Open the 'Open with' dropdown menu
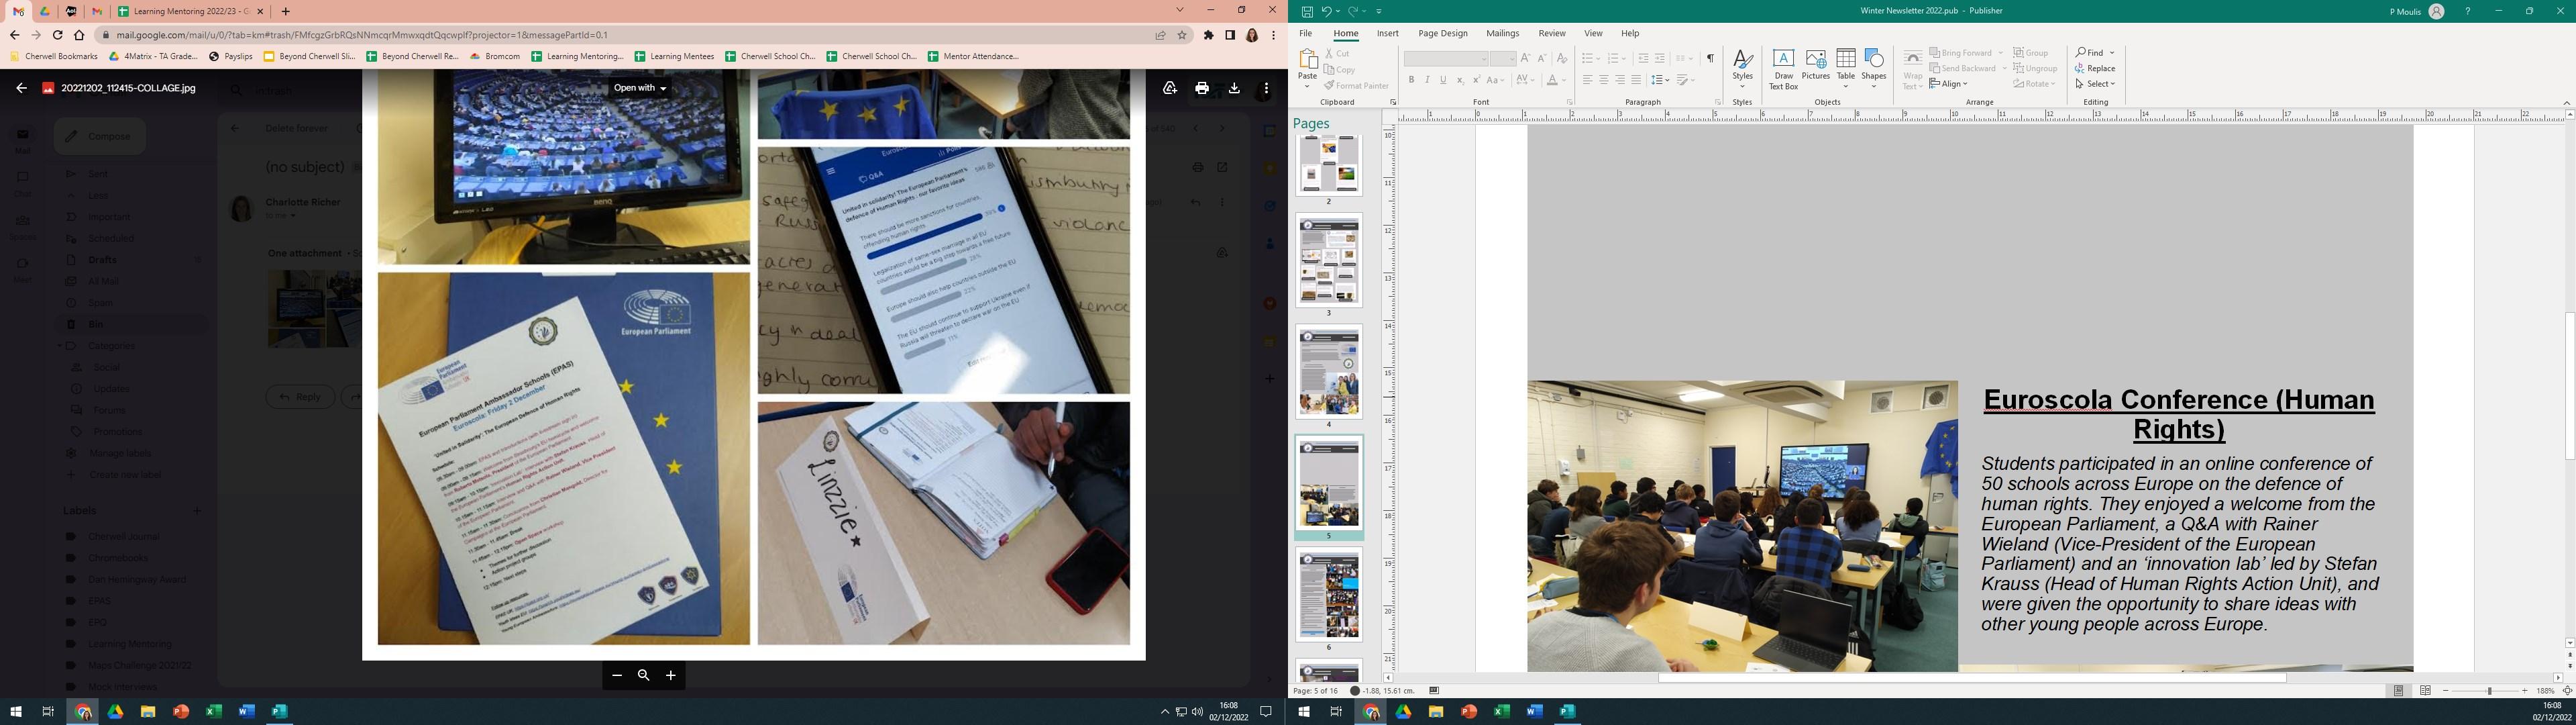The width and height of the screenshot is (2576, 725). click(x=640, y=88)
